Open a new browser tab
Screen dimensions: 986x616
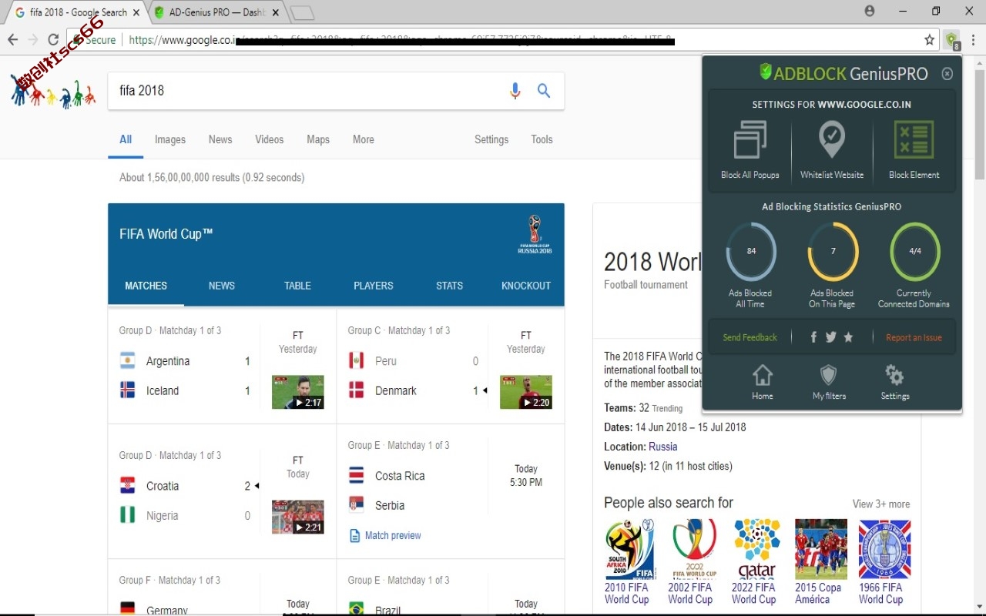[303, 13]
